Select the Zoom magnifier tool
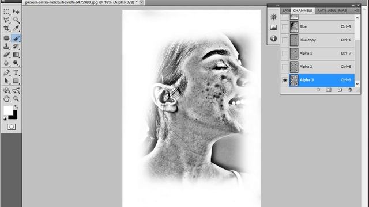 pos(16,99)
